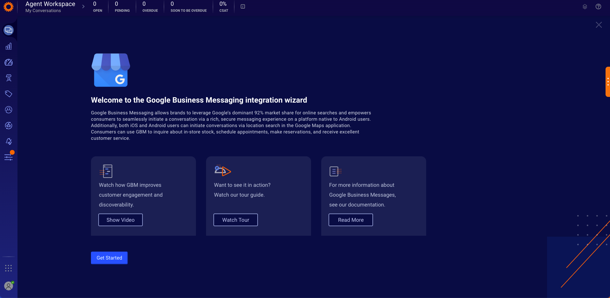Open the nine-dot app launcher grid

pyautogui.click(x=9, y=268)
